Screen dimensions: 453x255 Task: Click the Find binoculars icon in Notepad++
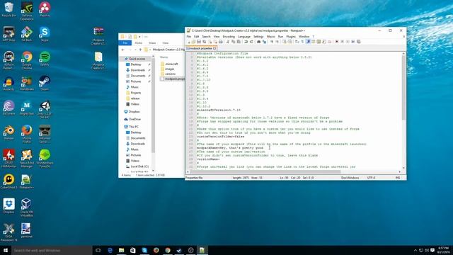tap(258, 42)
